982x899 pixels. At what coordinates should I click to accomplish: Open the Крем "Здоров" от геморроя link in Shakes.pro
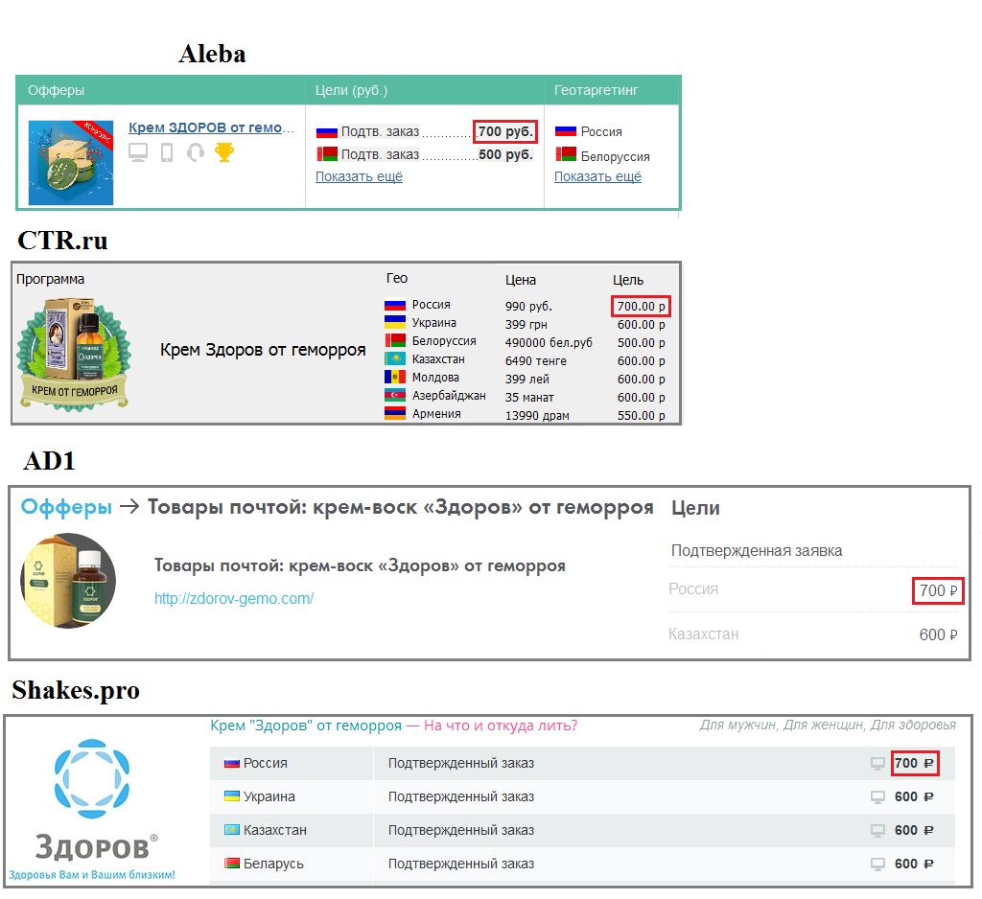point(306,726)
